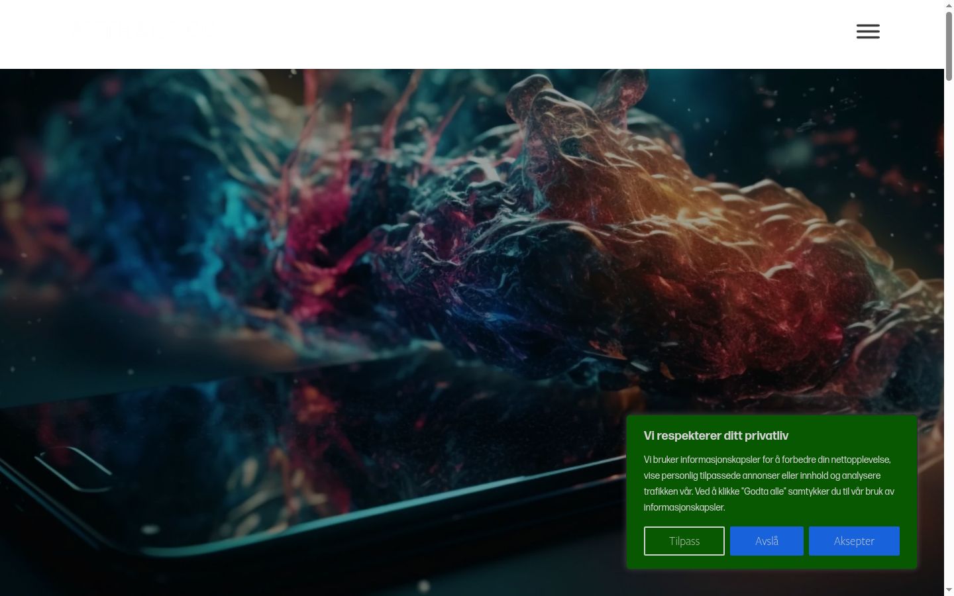Click the scrollbar down arrow
The image size is (954, 596).
point(949,590)
